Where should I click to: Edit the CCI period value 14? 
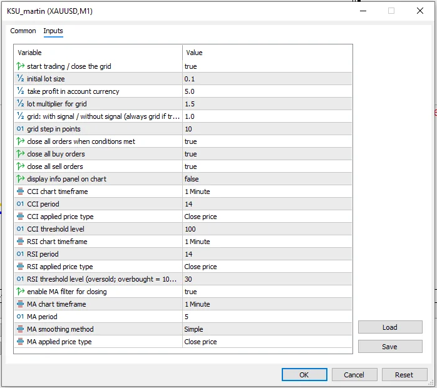[267, 204]
